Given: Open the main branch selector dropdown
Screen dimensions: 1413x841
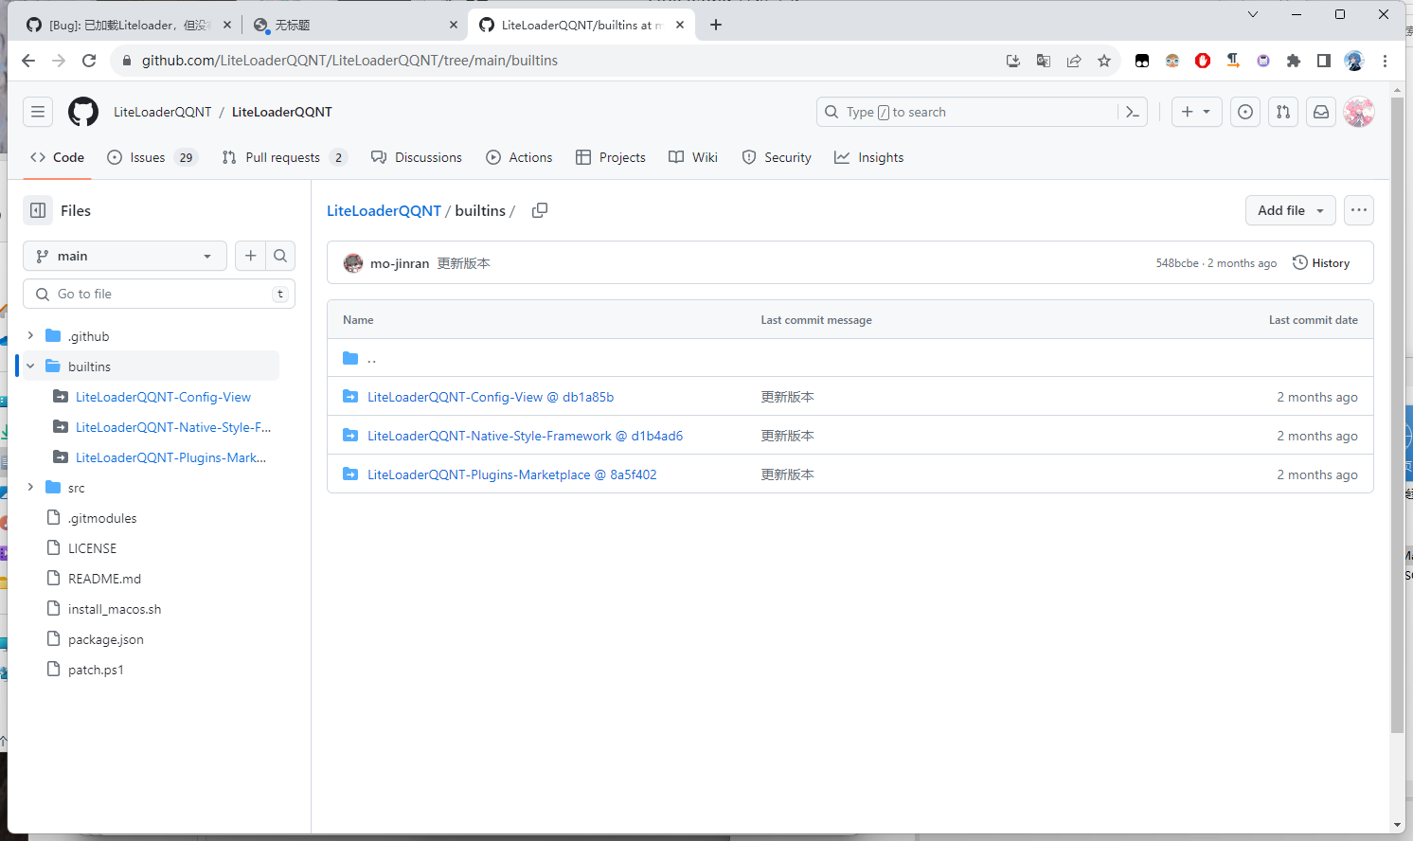Looking at the screenshot, I should (x=125, y=256).
